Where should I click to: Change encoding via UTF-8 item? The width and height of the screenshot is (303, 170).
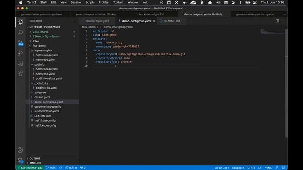point(251,168)
